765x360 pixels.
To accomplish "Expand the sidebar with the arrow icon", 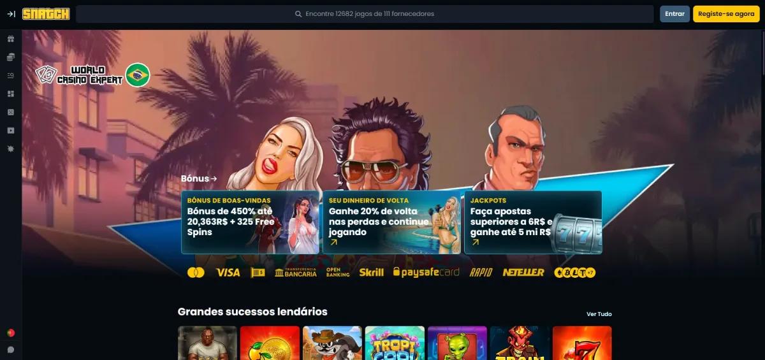I will (x=11, y=14).
